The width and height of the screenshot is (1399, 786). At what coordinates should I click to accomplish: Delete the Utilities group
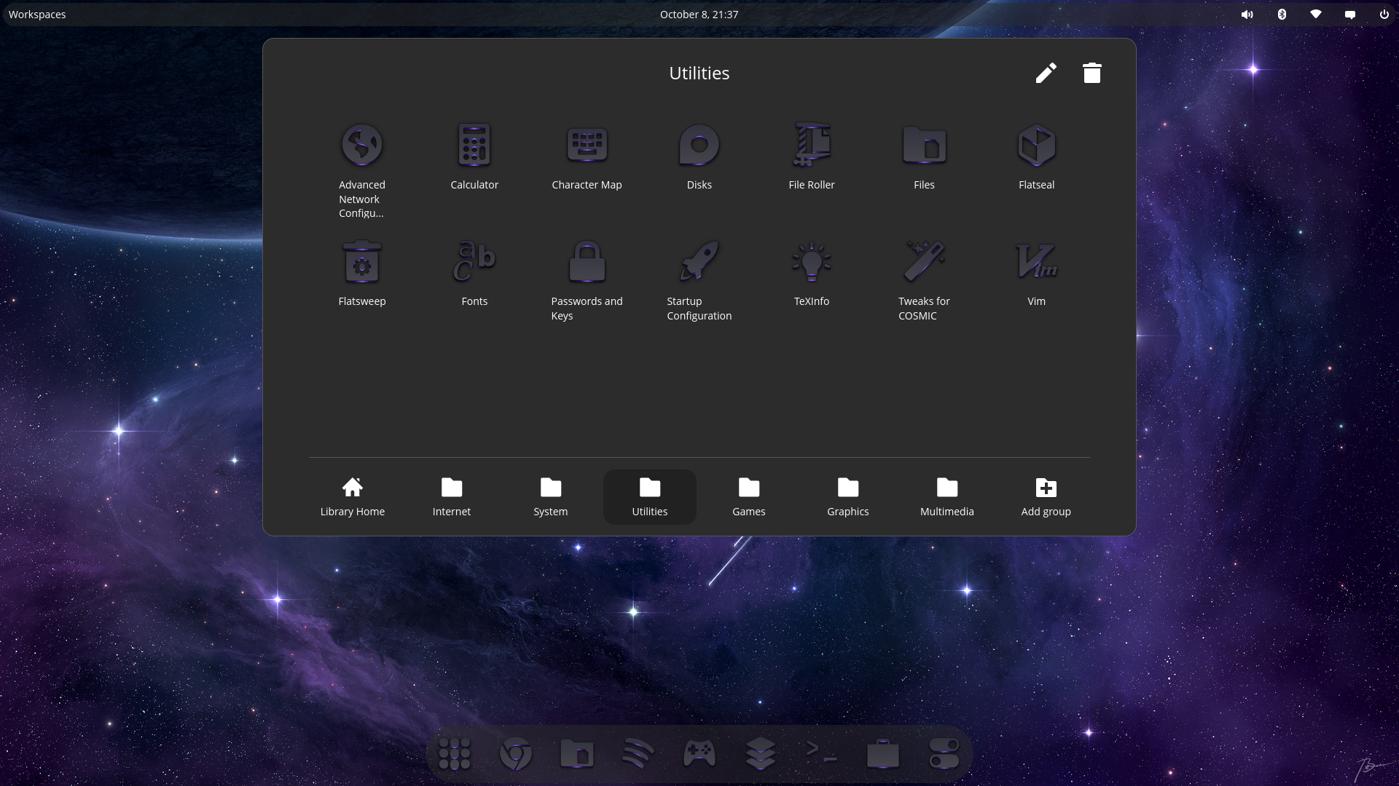coord(1092,73)
